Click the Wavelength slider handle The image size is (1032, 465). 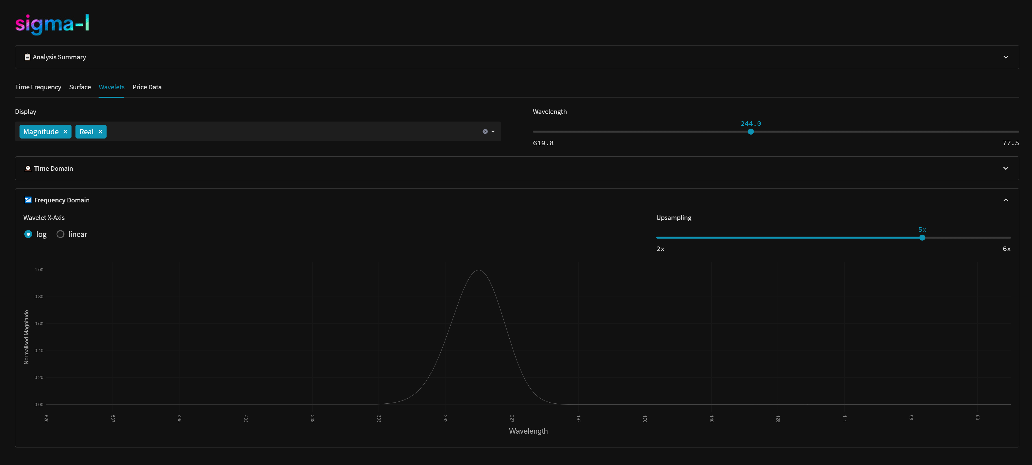tap(750, 131)
